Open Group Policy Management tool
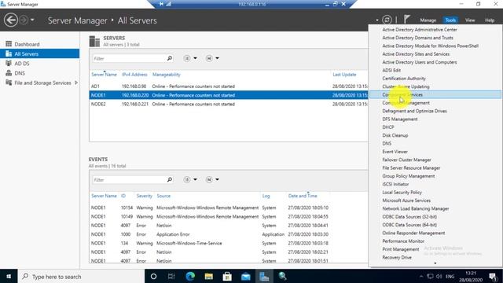This screenshot has height=283, width=503. click(x=409, y=176)
